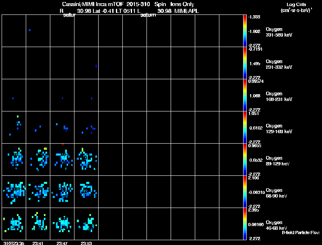322x245 pixels.
Task: Select the 23:41 time label
Action: [38, 243]
